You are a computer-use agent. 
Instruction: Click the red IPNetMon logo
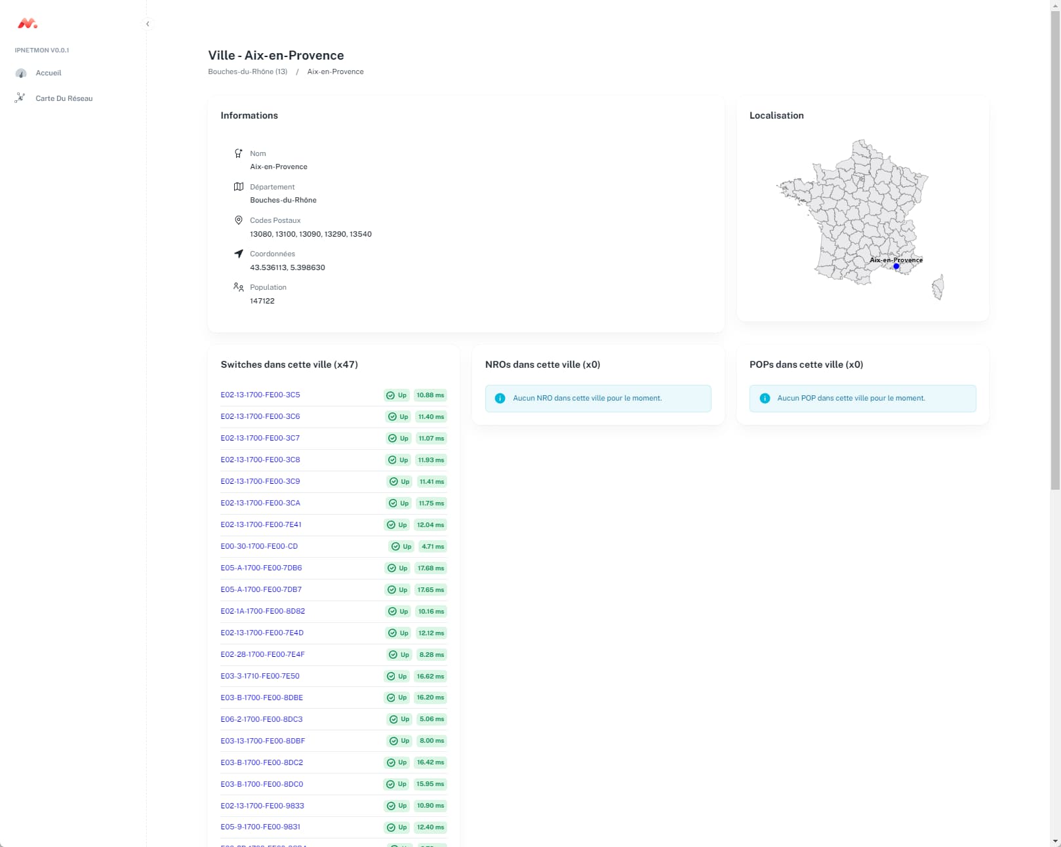[27, 24]
